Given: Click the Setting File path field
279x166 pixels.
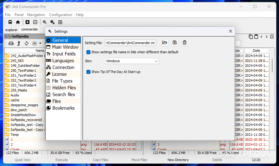Looking at the screenshot, I should 131,43.
